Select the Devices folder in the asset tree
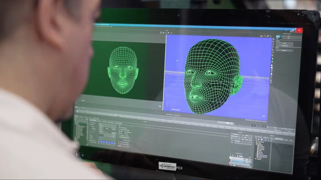The height and width of the screenshot is (180, 321). [260, 152]
